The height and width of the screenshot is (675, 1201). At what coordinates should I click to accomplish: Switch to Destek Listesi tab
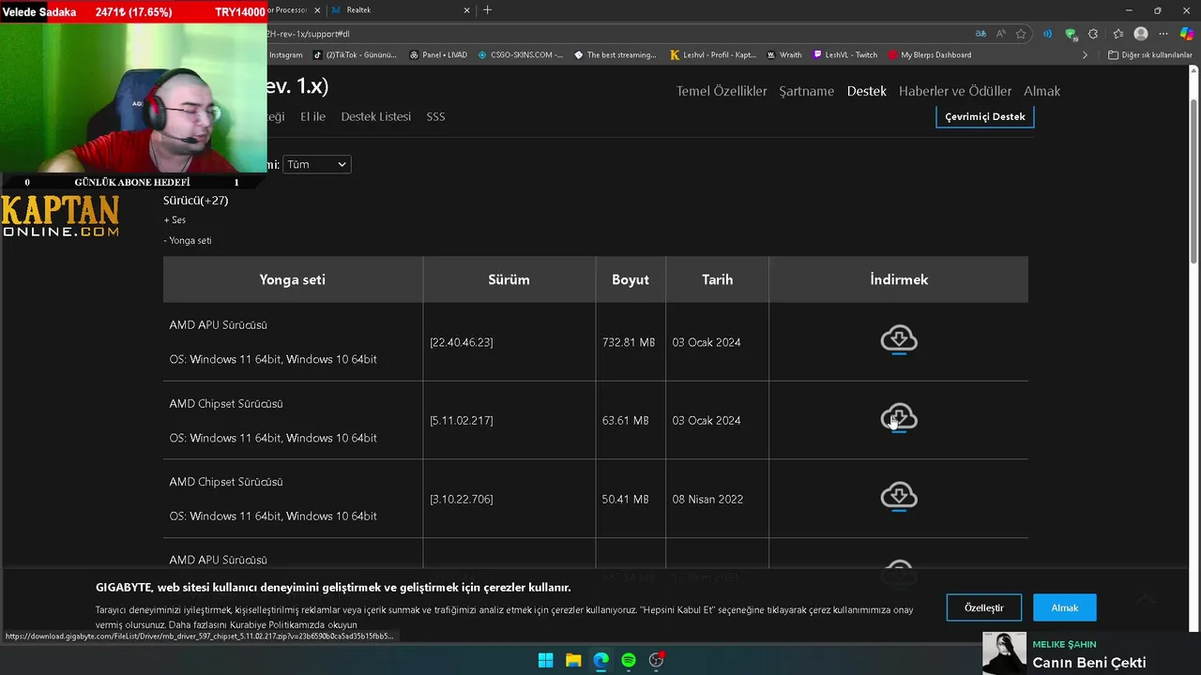pos(375,116)
